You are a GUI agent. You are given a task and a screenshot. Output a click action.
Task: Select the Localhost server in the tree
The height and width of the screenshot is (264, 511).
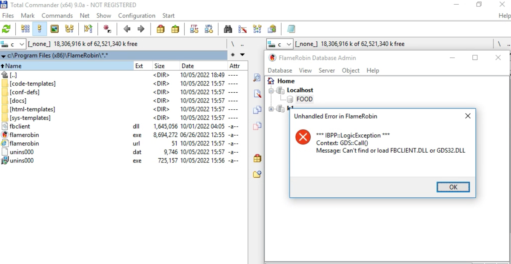[x=300, y=90]
